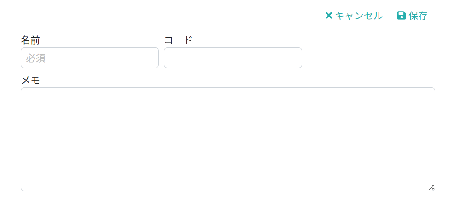Hit the teal cross cancel icon
The image size is (455, 214).
[329, 16]
